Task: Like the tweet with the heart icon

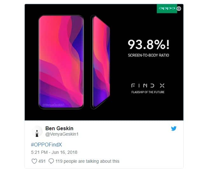Action: pos(34,161)
